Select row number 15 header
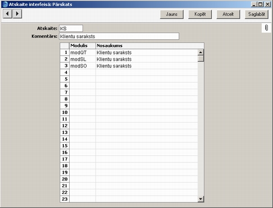 [65, 146]
